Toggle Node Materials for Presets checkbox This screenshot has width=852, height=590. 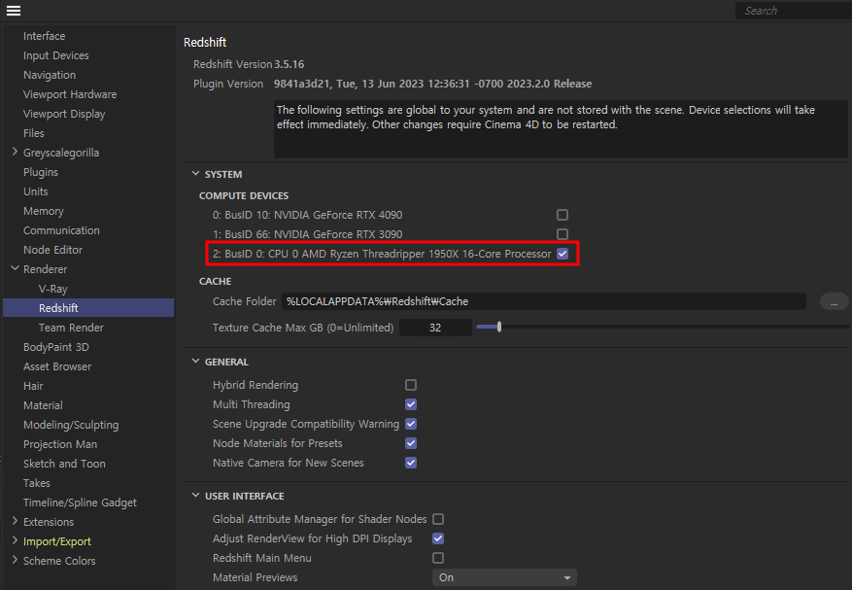tap(411, 444)
